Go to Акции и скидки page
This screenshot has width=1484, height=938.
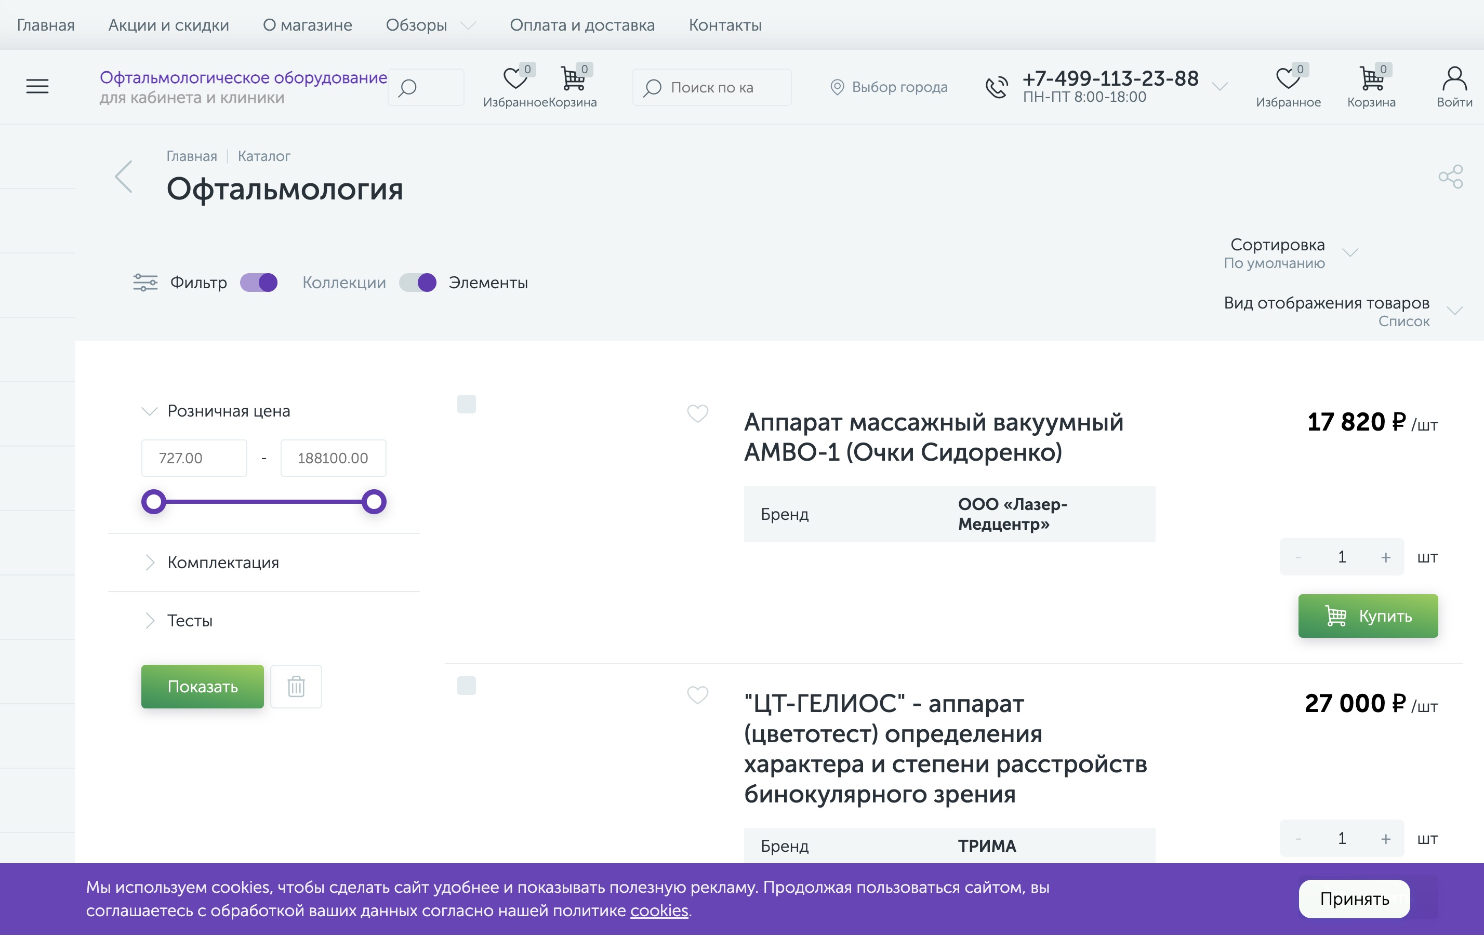point(168,25)
